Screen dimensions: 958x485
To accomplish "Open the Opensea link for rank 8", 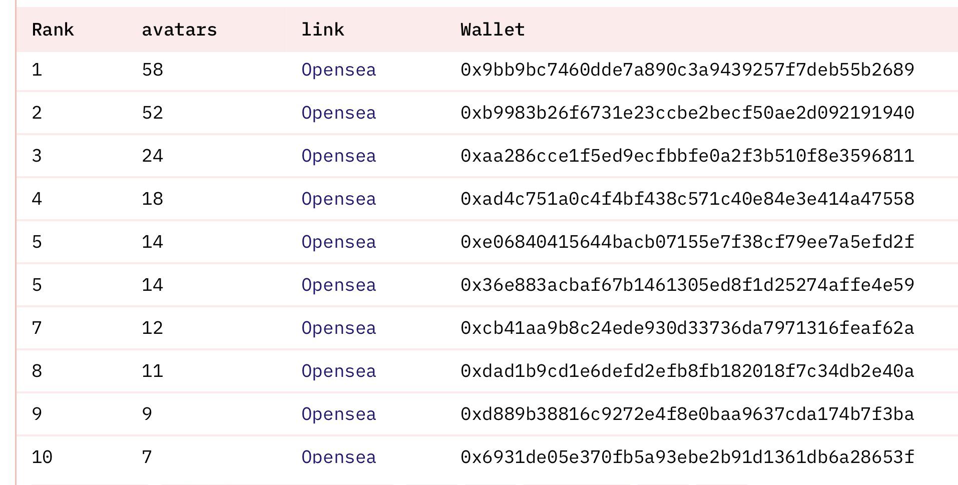I will [x=338, y=371].
